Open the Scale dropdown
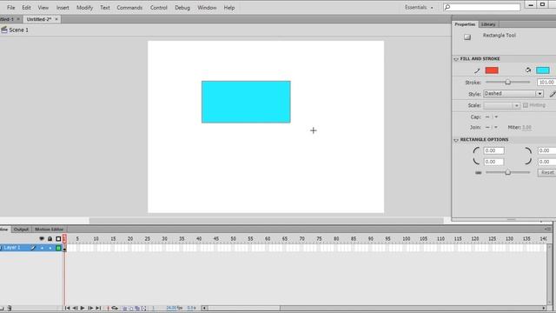556x313 pixels. coord(502,105)
